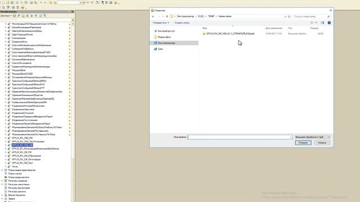Click the move-down icon in Configuration toolbar
Image resolution: width=360 pixels, height=202 pixels.
[36, 16]
